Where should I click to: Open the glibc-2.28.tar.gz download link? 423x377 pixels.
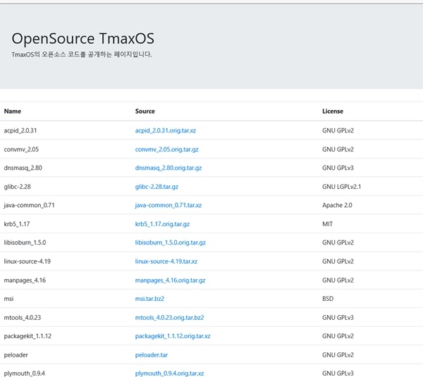157,187
